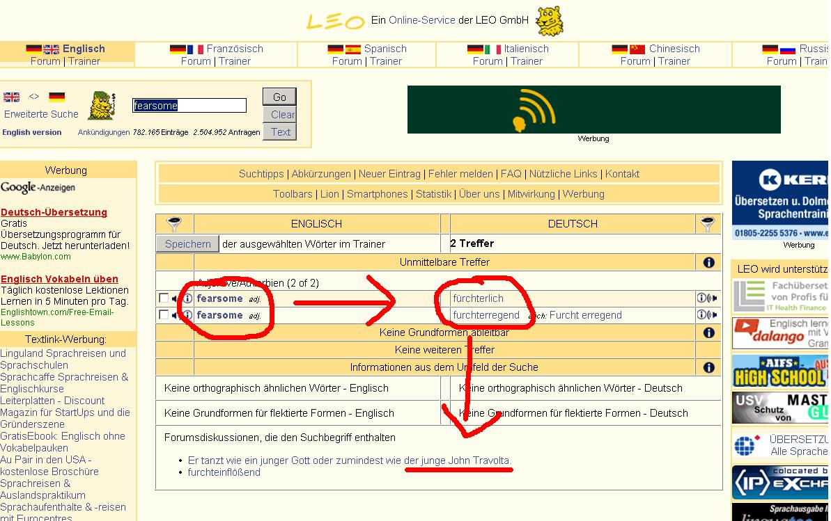The image size is (831, 521).
Task: Open info icon next to fürchterlich row
Action: [701, 298]
